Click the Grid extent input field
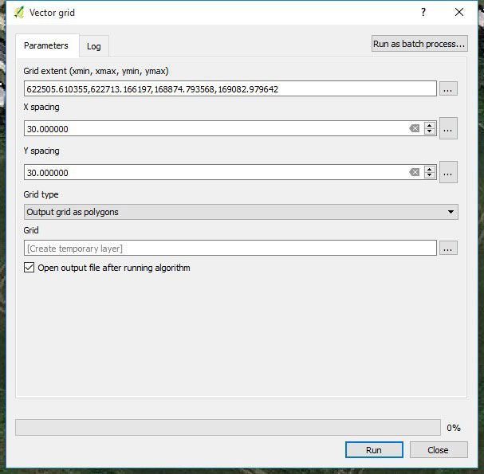Image resolution: width=484 pixels, height=474 pixels. 230,88
